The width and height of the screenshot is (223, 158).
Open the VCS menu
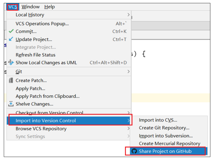pos(13,7)
